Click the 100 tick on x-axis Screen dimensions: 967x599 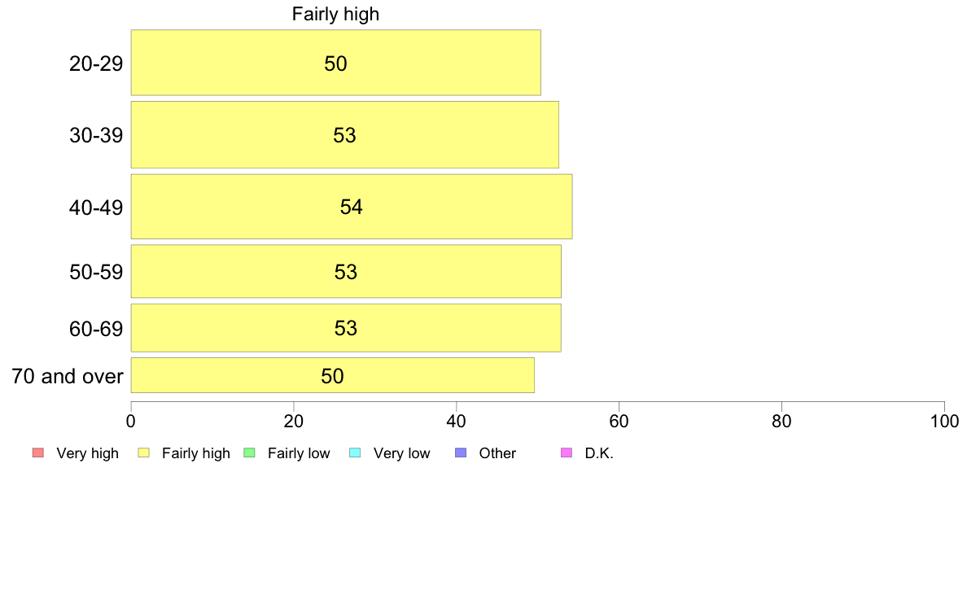click(945, 422)
